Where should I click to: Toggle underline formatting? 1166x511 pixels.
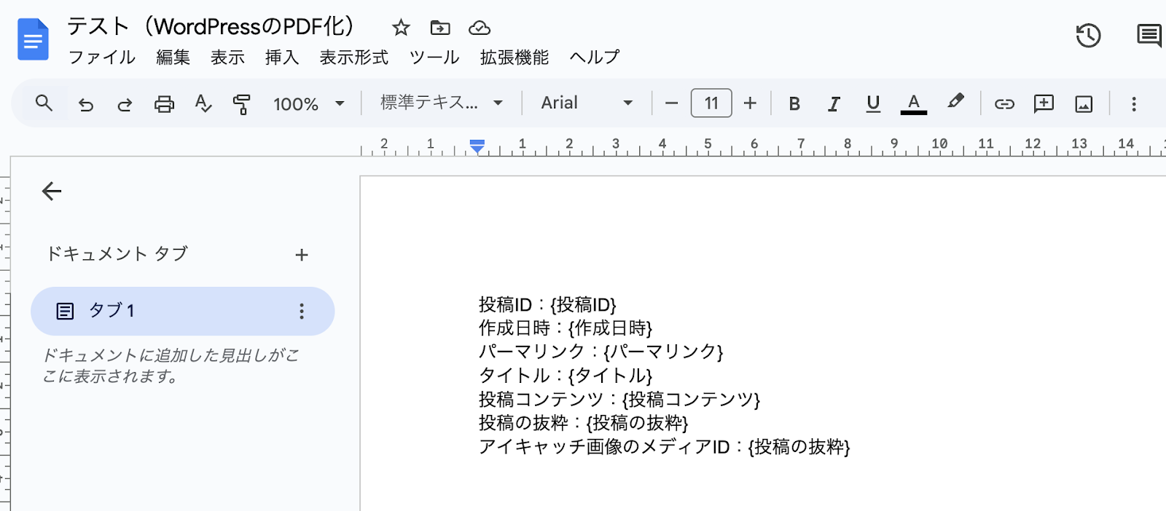[873, 104]
